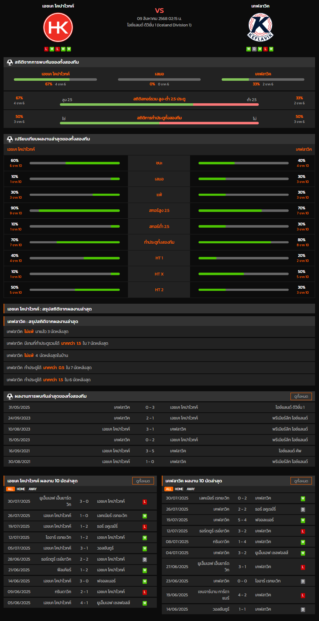Click W result badge on HK 26/07/2025 row
The height and width of the screenshot is (621, 319).
click(x=145, y=516)
